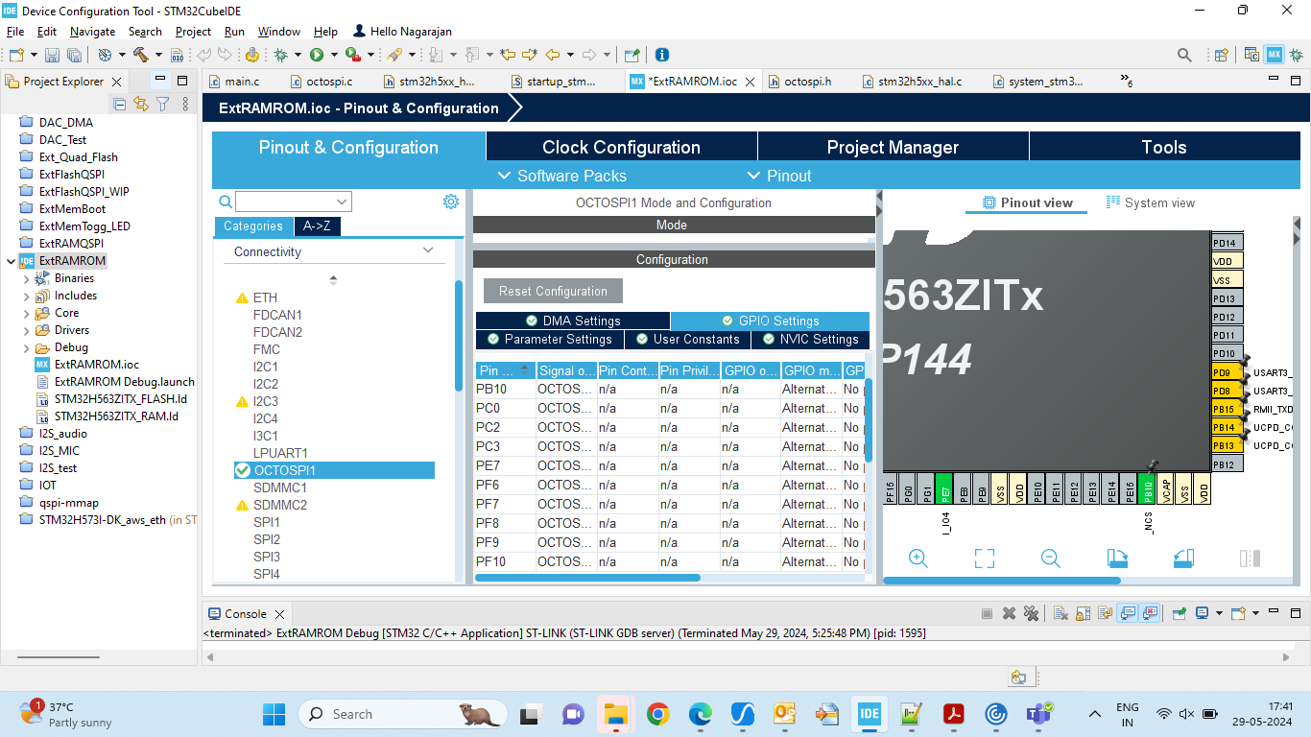This screenshot has height=737, width=1311.
Task: Remove all terminated launches in the Console
Action: [x=1031, y=613]
